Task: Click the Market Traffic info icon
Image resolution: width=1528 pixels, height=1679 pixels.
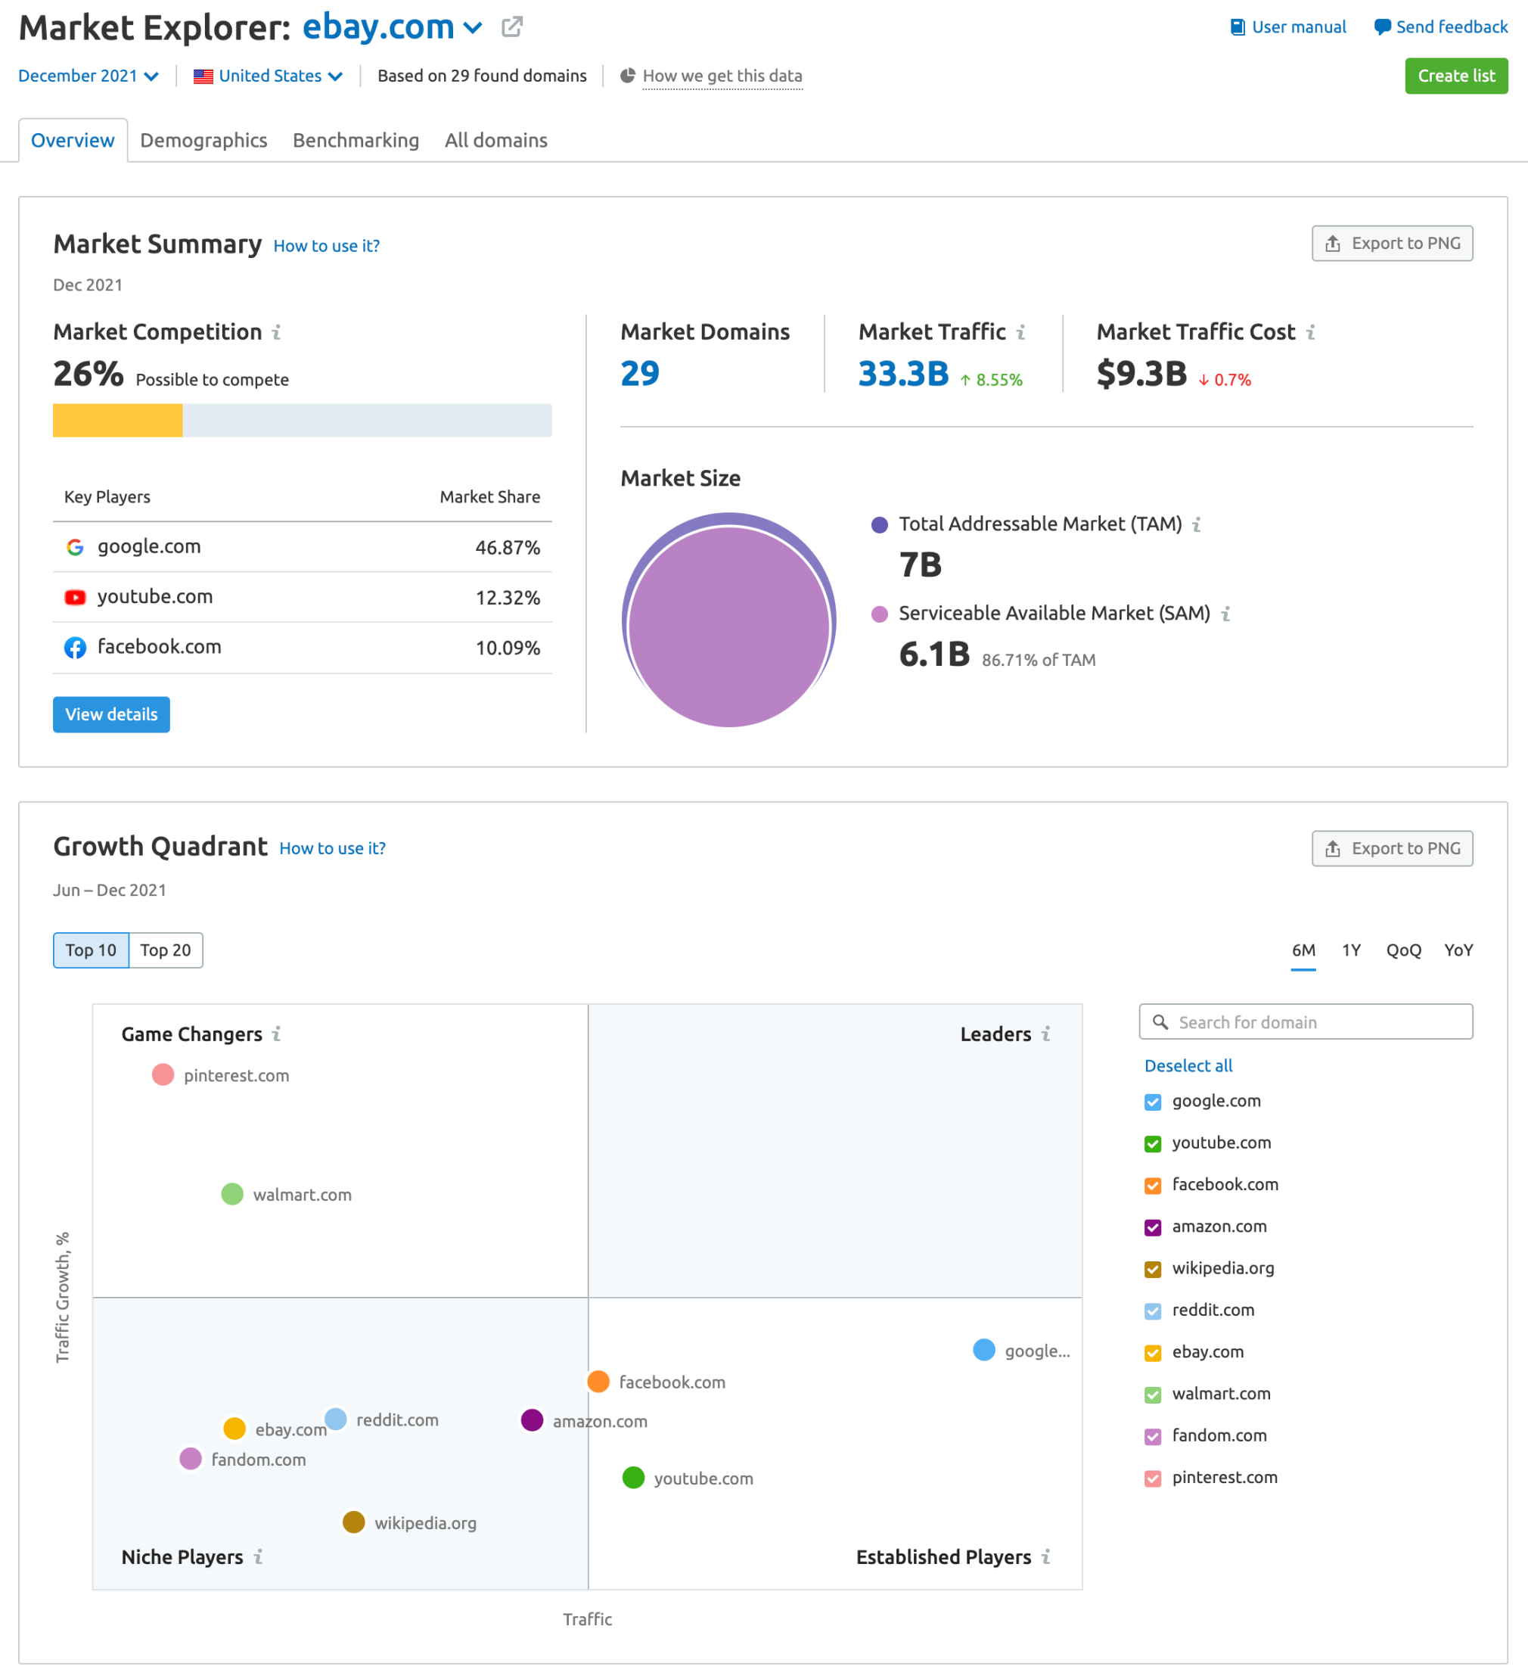Action: click(1022, 331)
